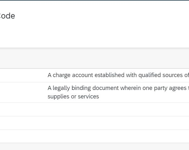Image resolution: width=189 pixels, height=150 pixels.
Task: Click the empty left cell beside "A legally binding"
Action: pos(22,92)
